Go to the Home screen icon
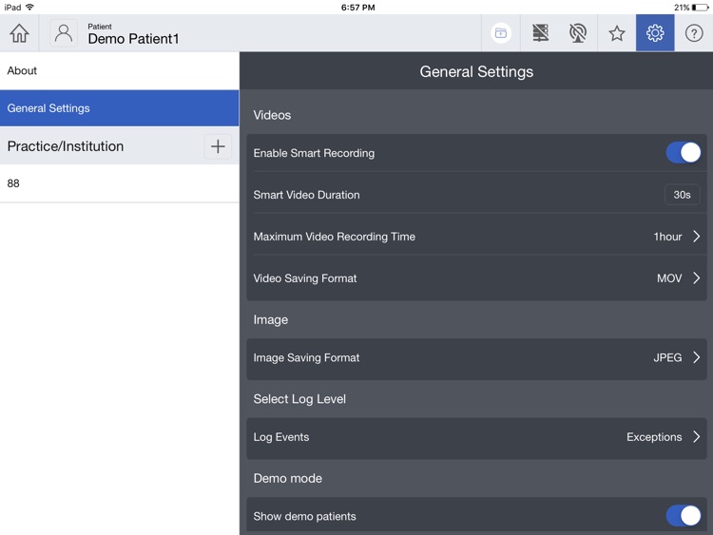Viewport: 713px width, 535px height. coord(20,33)
